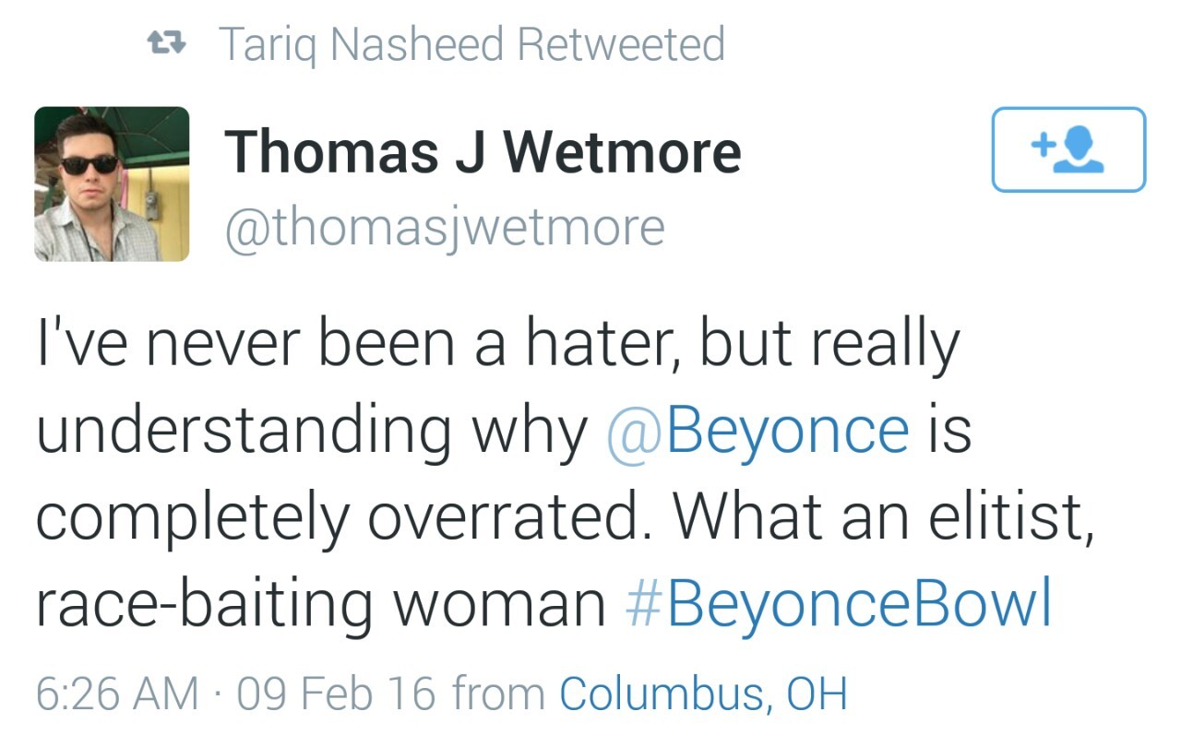Click the Thomas J Wetmore display name
This screenshot has height=747, width=1181.
coord(483,150)
